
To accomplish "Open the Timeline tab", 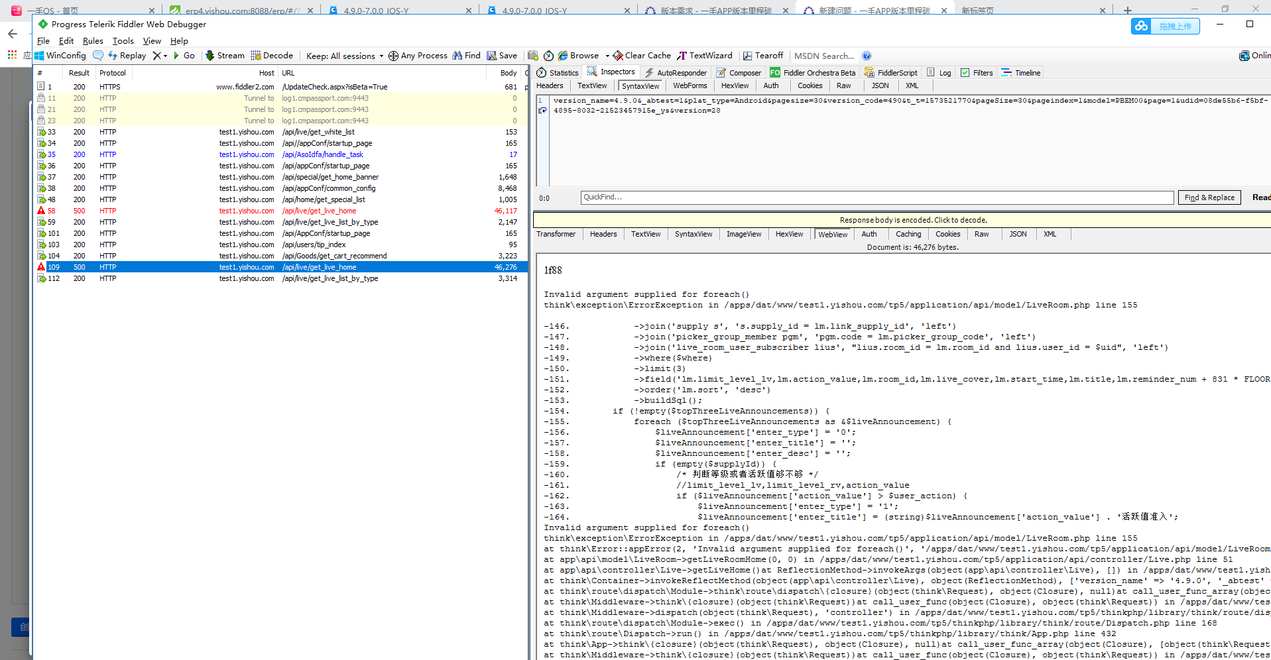I will click(1021, 73).
